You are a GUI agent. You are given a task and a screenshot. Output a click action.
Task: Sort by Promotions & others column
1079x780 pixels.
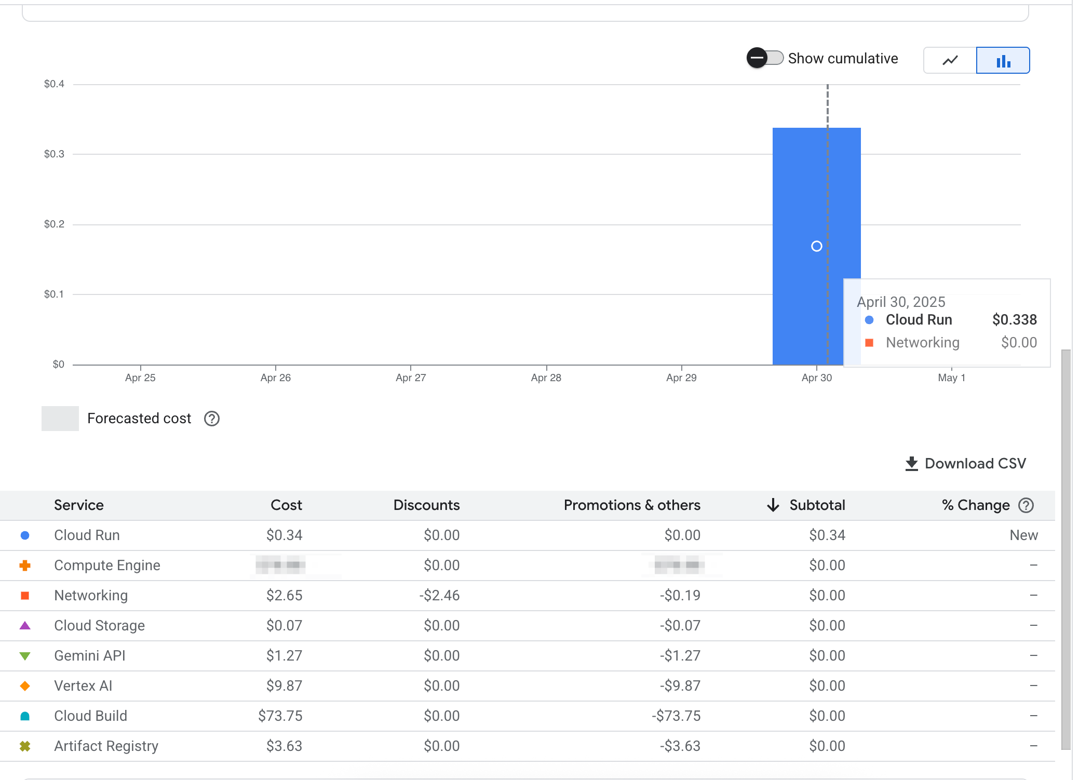coord(632,505)
